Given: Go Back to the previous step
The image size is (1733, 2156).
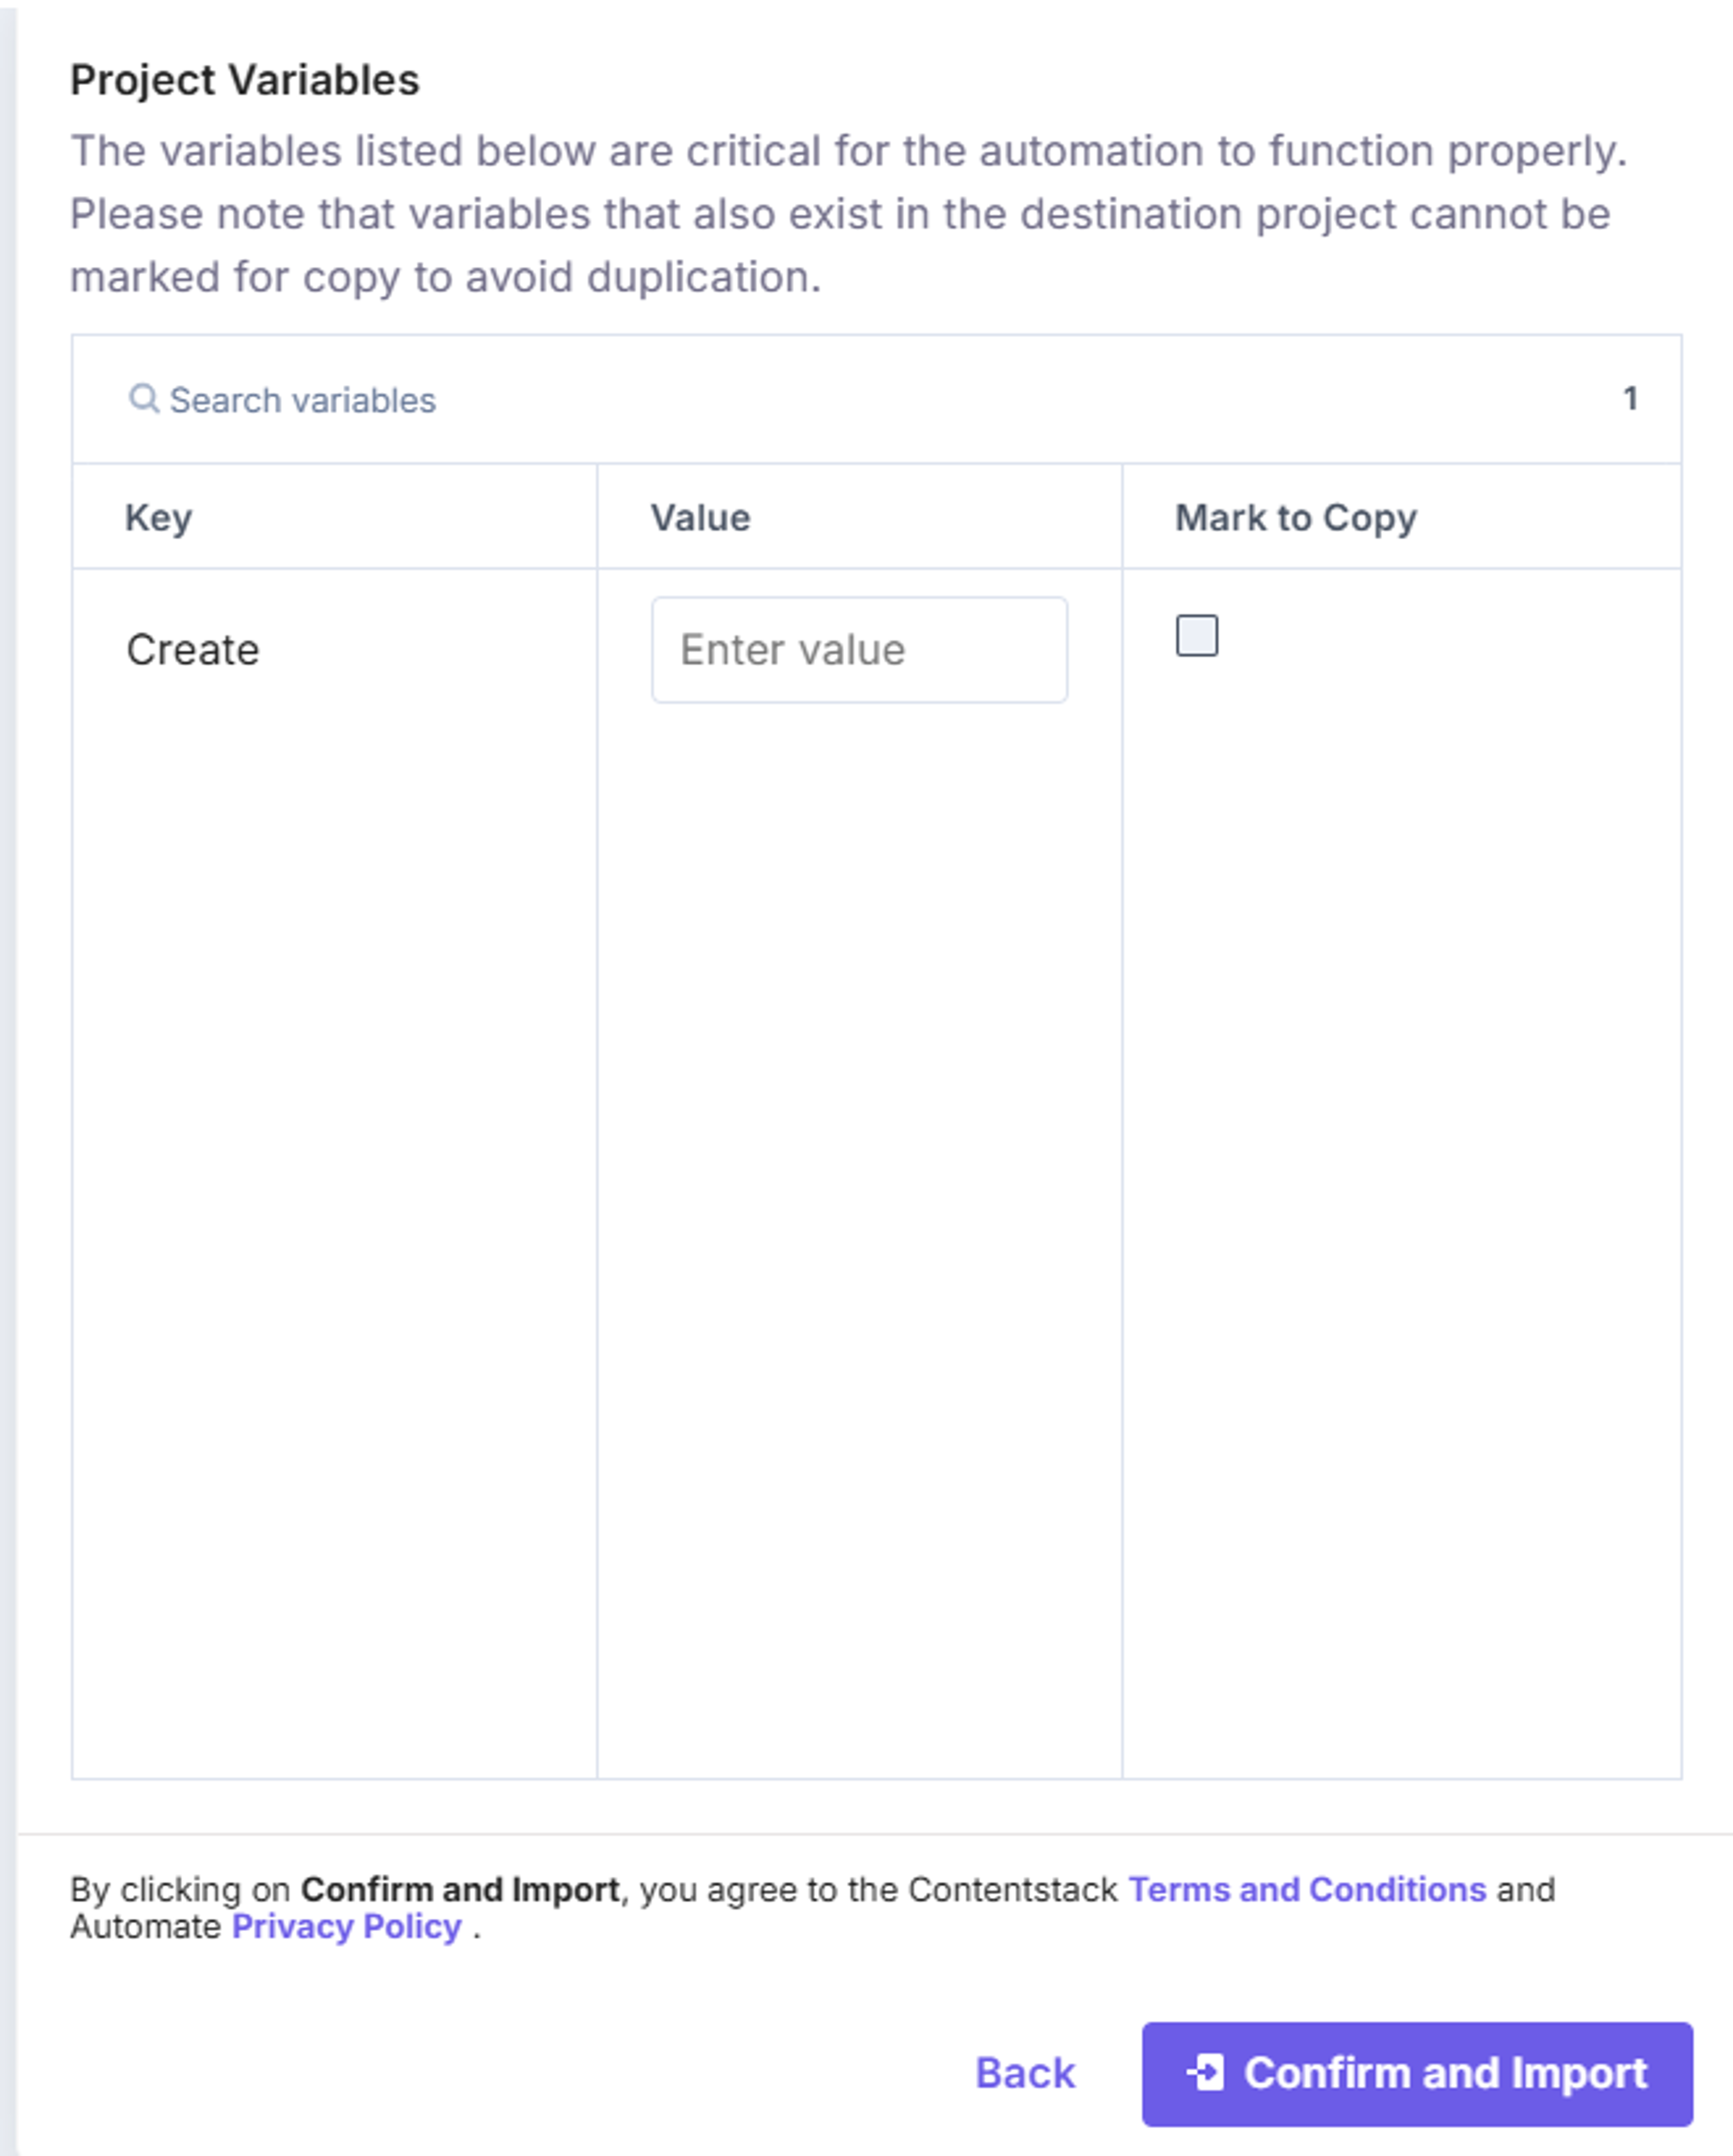Looking at the screenshot, I should pos(1025,2073).
